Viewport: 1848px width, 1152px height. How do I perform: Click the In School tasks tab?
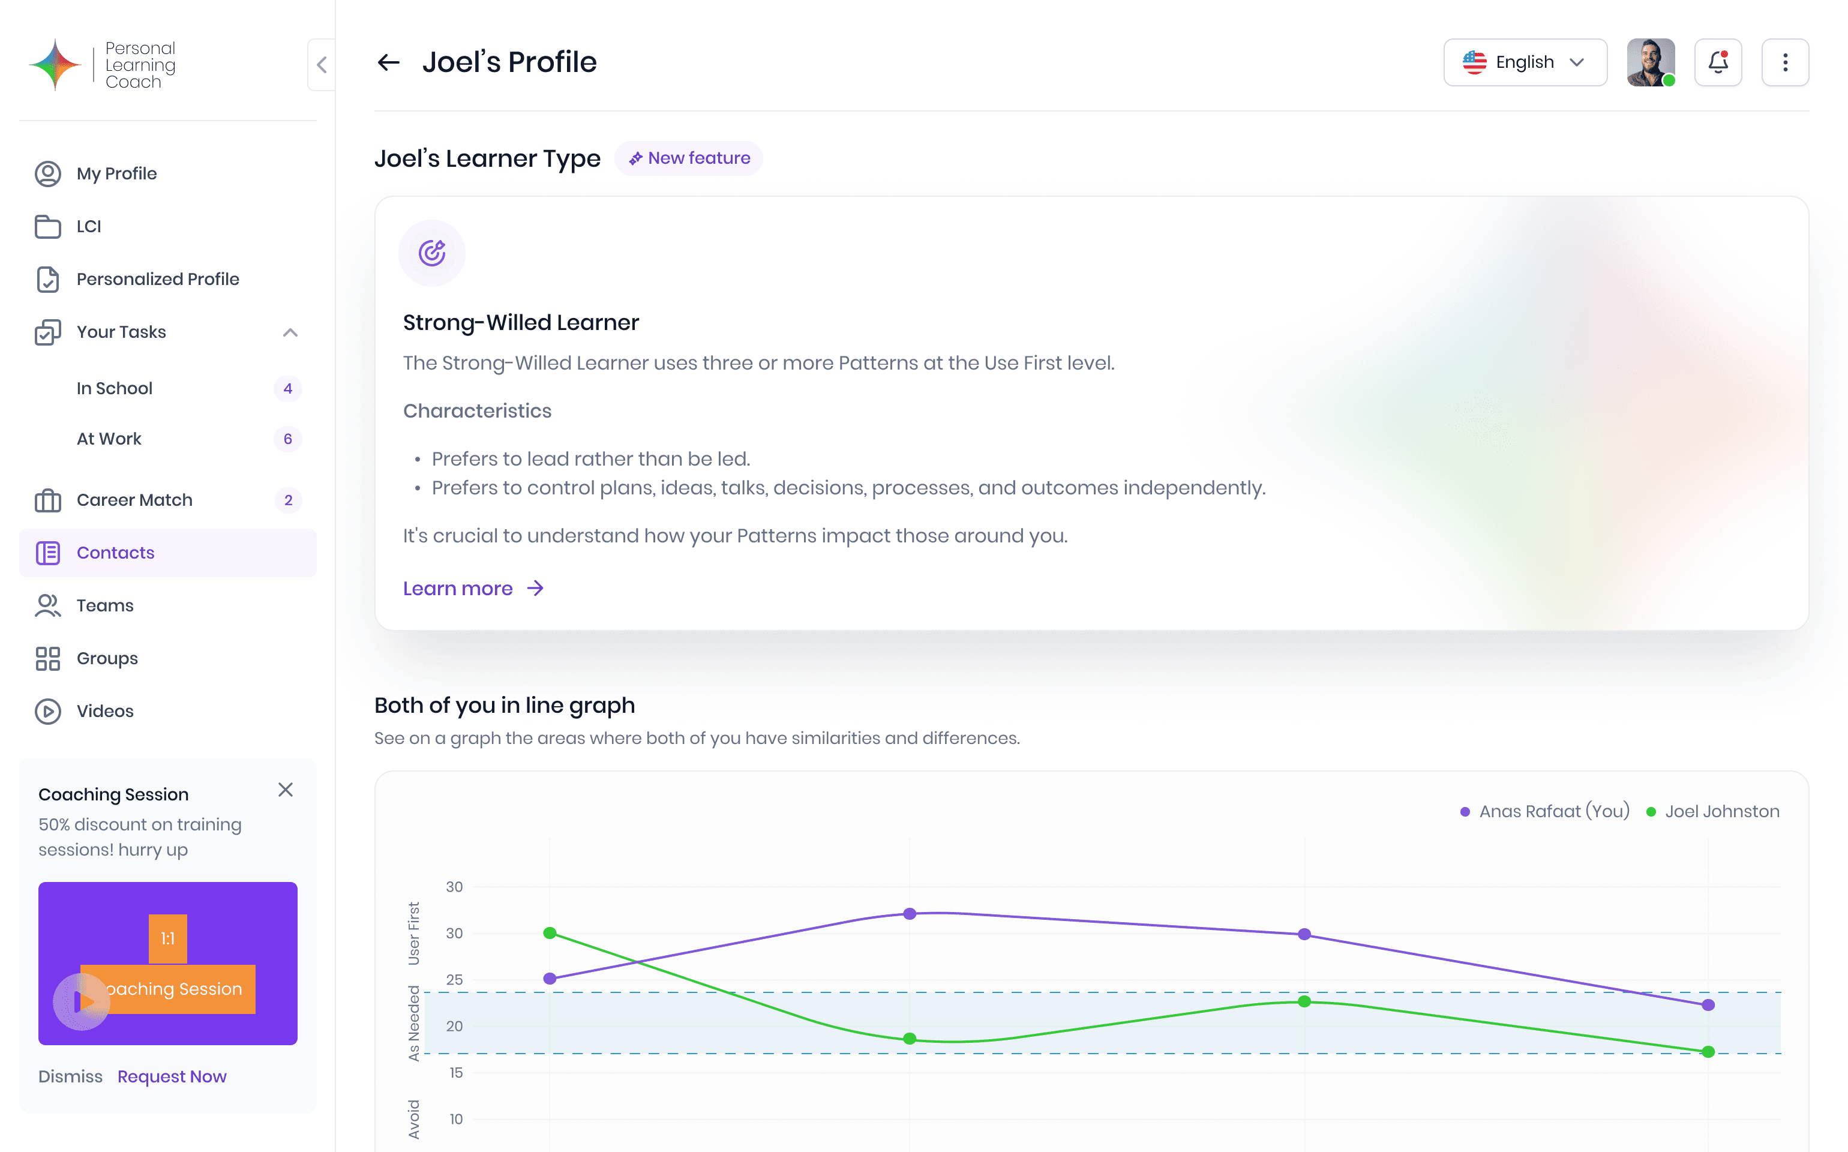pyautogui.click(x=114, y=389)
